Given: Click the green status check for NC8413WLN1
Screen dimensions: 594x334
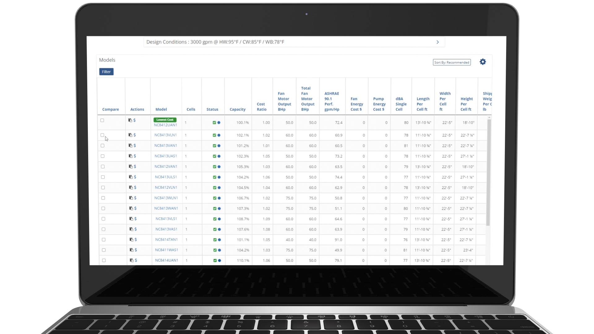Looking at the screenshot, I should click(x=215, y=198).
